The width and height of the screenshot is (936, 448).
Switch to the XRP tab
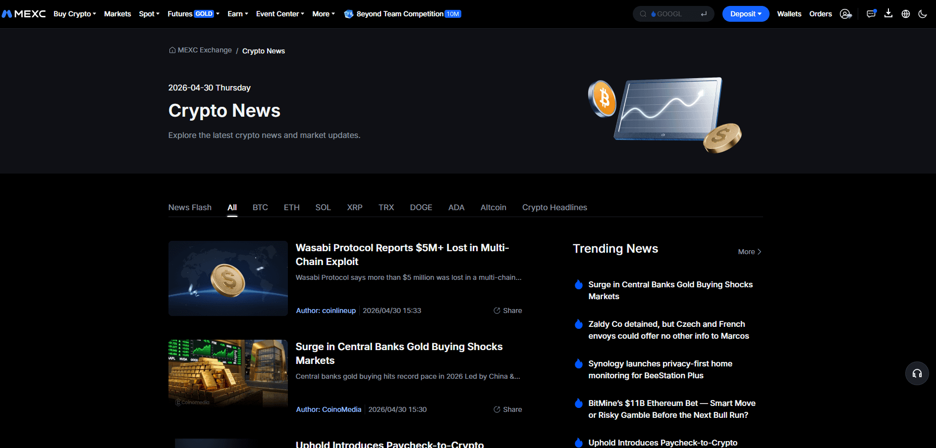(x=355, y=207)
